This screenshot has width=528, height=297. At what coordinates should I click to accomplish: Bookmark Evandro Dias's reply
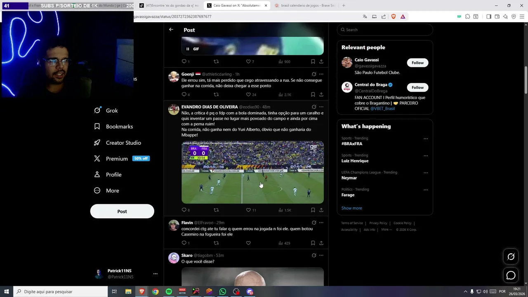tap(313, 210)
